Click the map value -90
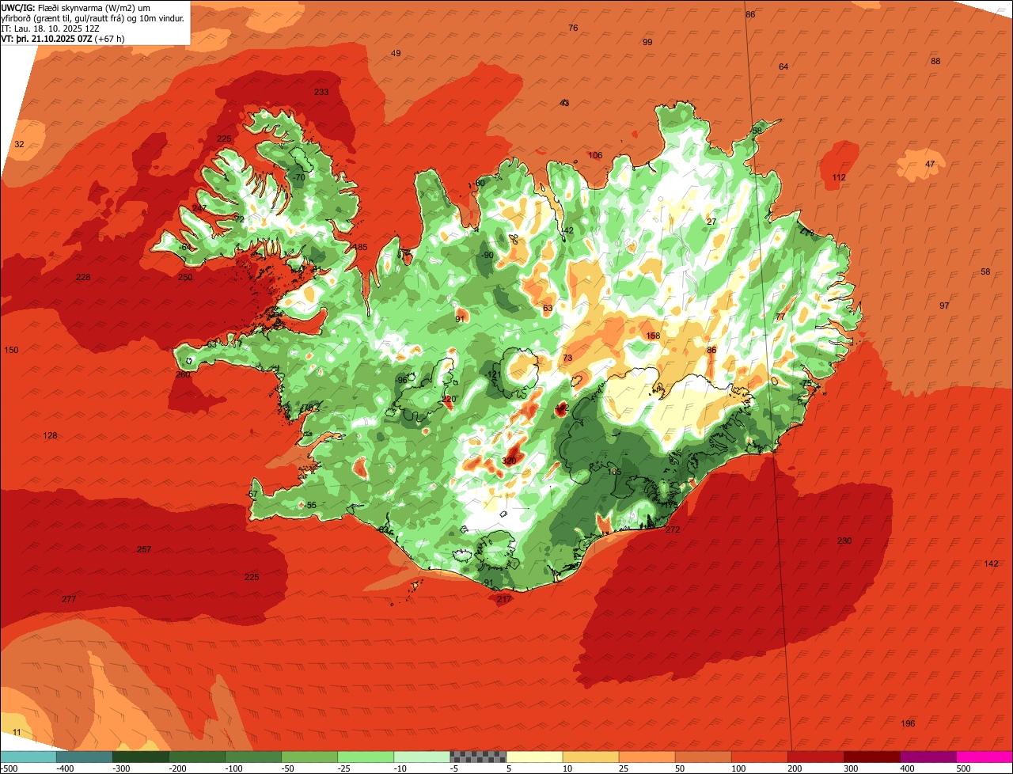Image resolution: width=1013 pixels, height=774 pixels. [487, 255]
